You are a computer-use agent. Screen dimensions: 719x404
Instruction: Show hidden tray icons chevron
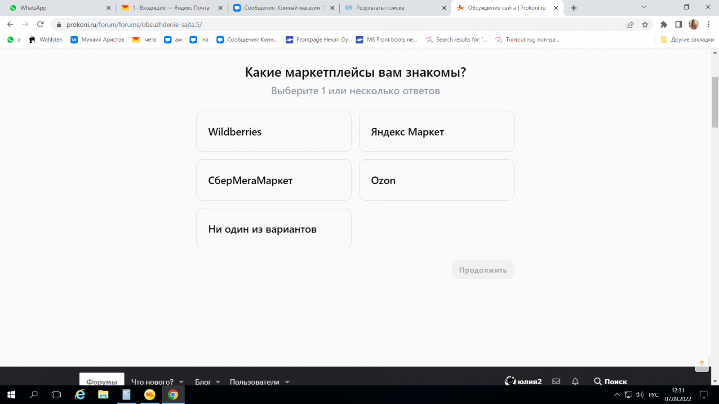coord(617,395)
